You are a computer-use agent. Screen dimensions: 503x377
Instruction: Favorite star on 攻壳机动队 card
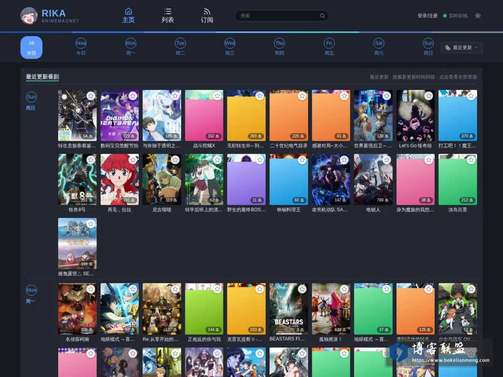(x=344, y=160)
